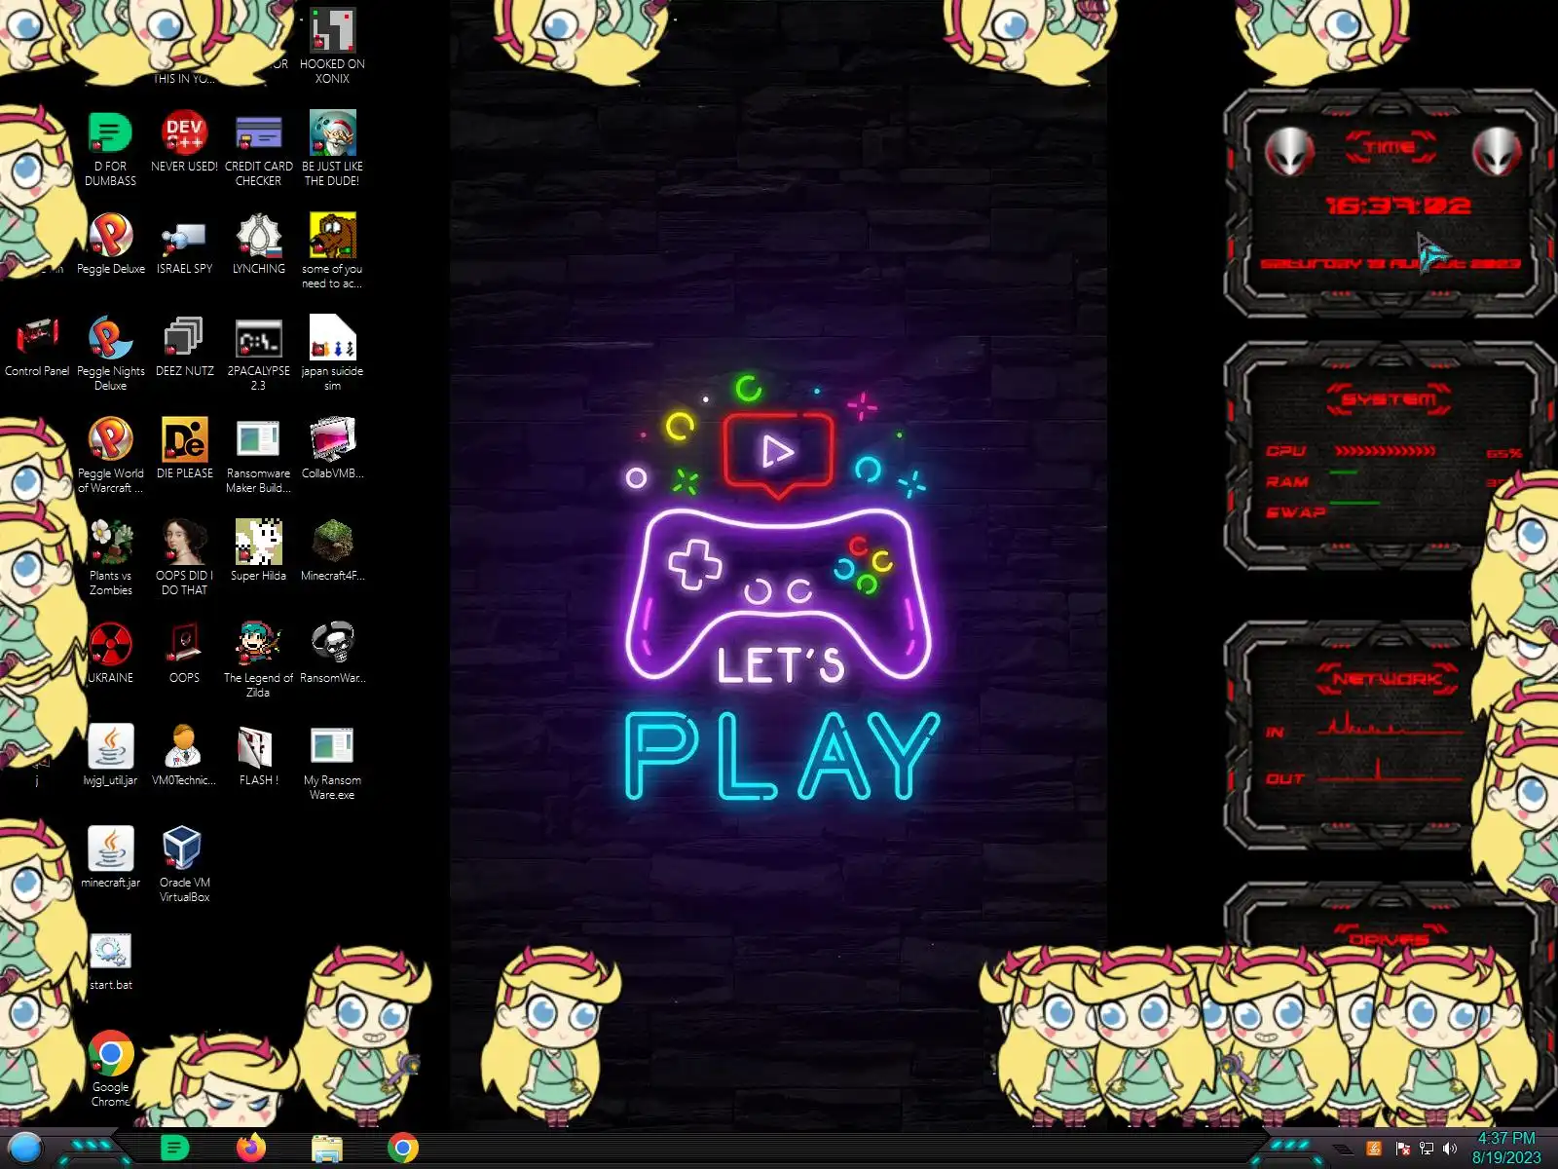Click the volume speaker tray icon

pos(1450,1149)
